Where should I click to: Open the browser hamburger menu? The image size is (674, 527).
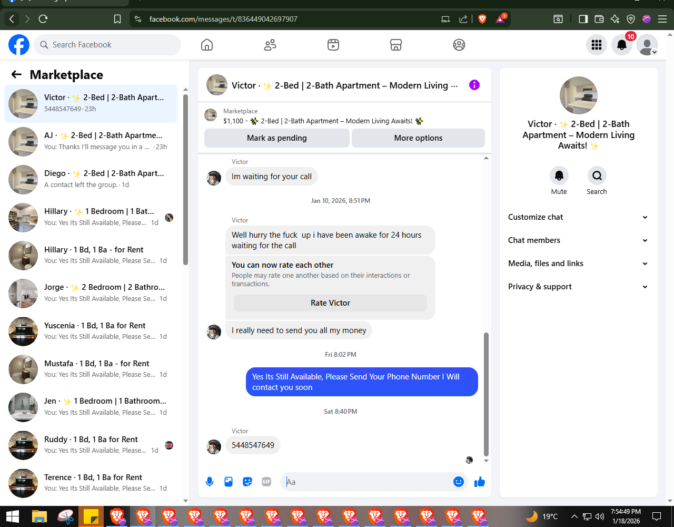(x=662, y=19)
